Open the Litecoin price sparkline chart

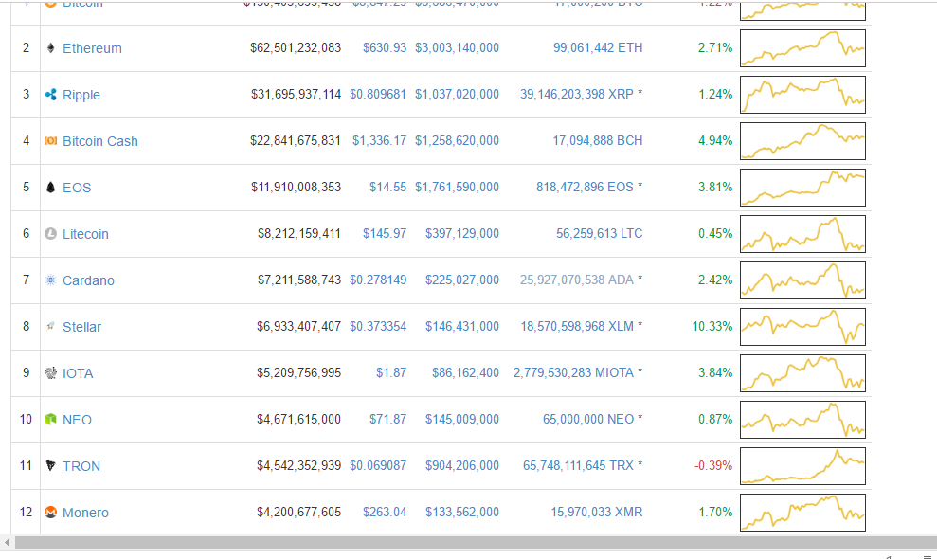point(802,234)
